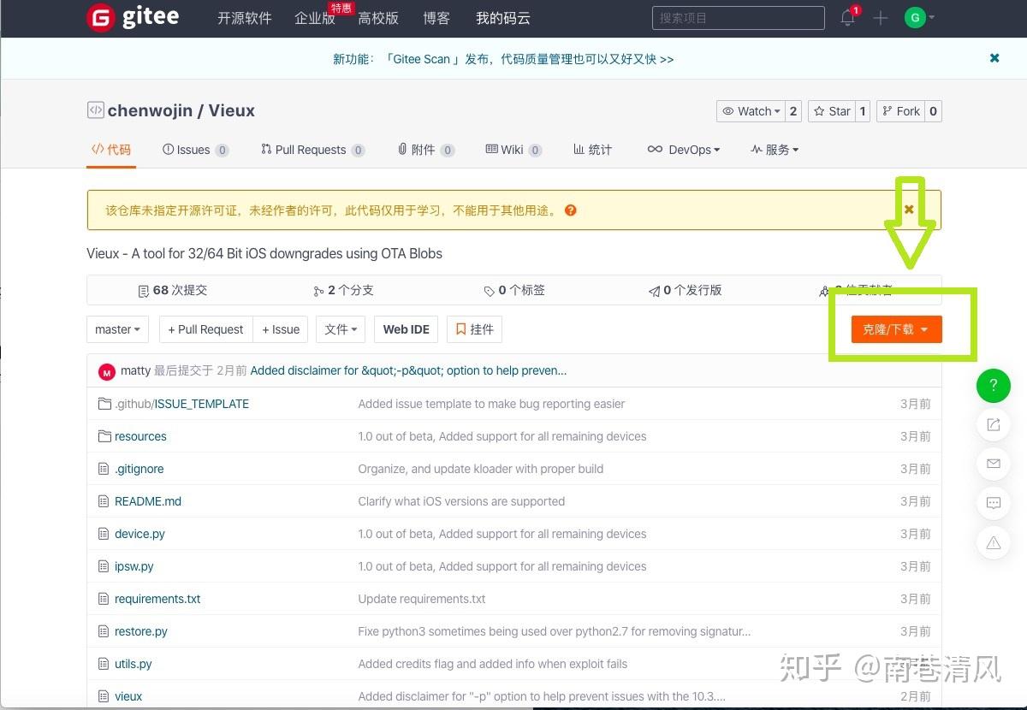Click the green help question button
Viewport: 1027px width, 710px height.
tap(994, 386)
